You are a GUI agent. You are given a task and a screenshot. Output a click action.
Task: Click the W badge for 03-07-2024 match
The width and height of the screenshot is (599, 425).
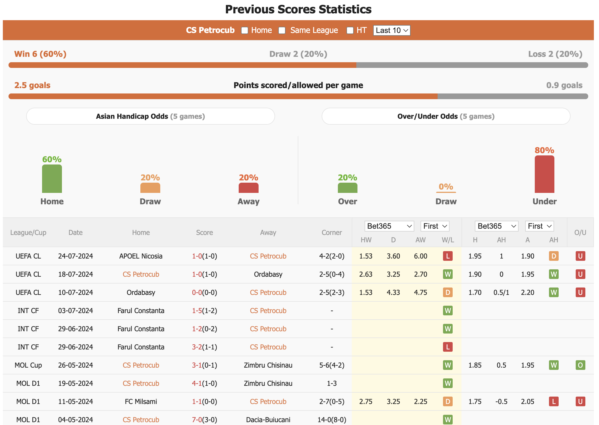pyautogui.click(x=448, y=311)
